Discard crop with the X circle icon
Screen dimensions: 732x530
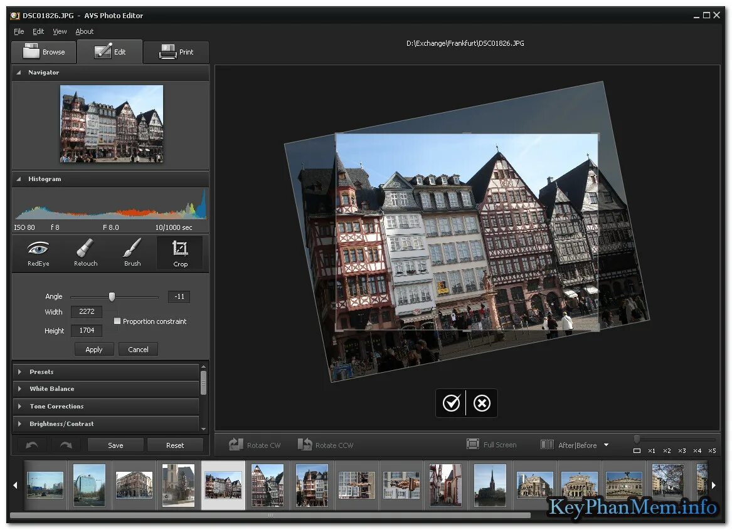[482, 403]
